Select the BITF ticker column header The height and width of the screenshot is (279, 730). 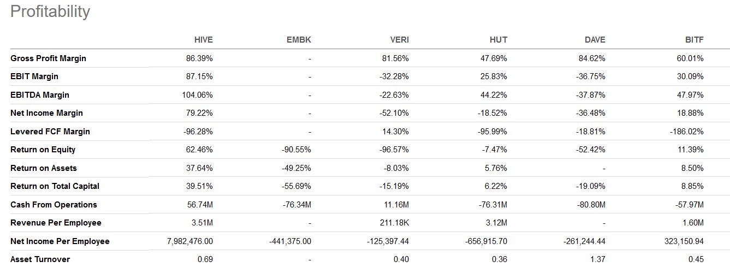click(x=694, y=40)
